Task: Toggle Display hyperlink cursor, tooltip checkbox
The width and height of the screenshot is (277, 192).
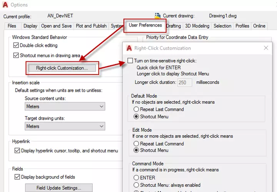Action: click(x=17, y=151)
